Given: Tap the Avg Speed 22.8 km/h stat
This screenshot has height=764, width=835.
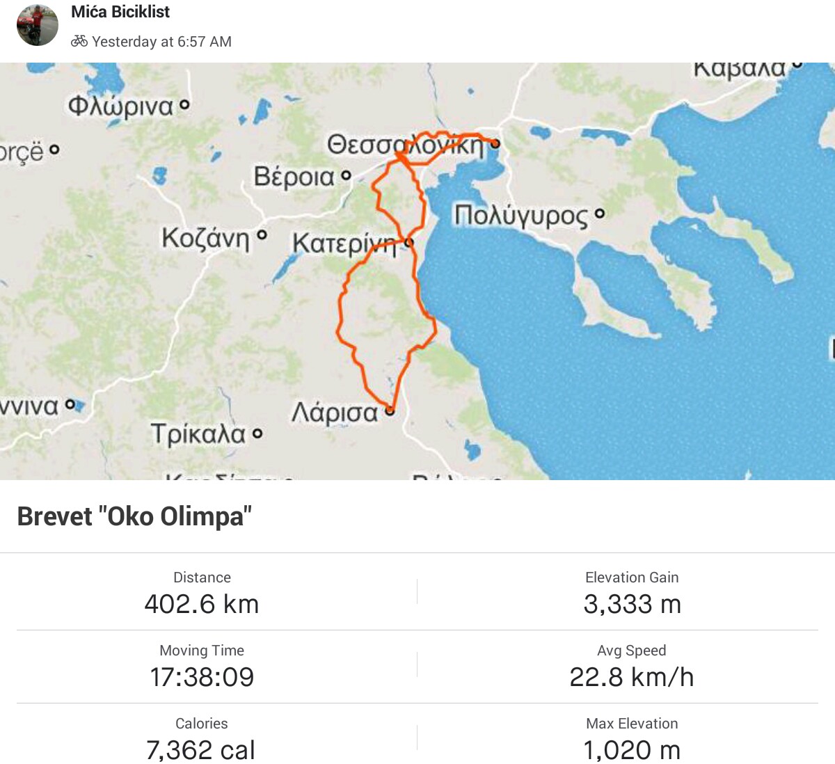Looking at the screenshot, I should tap(632, 667).
